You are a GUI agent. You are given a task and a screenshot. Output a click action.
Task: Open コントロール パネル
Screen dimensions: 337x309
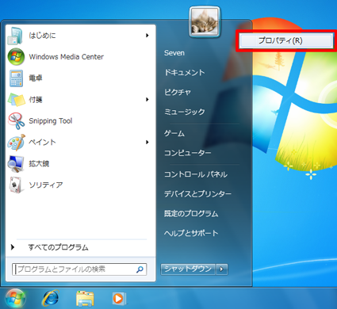click(x=196, y=174)
